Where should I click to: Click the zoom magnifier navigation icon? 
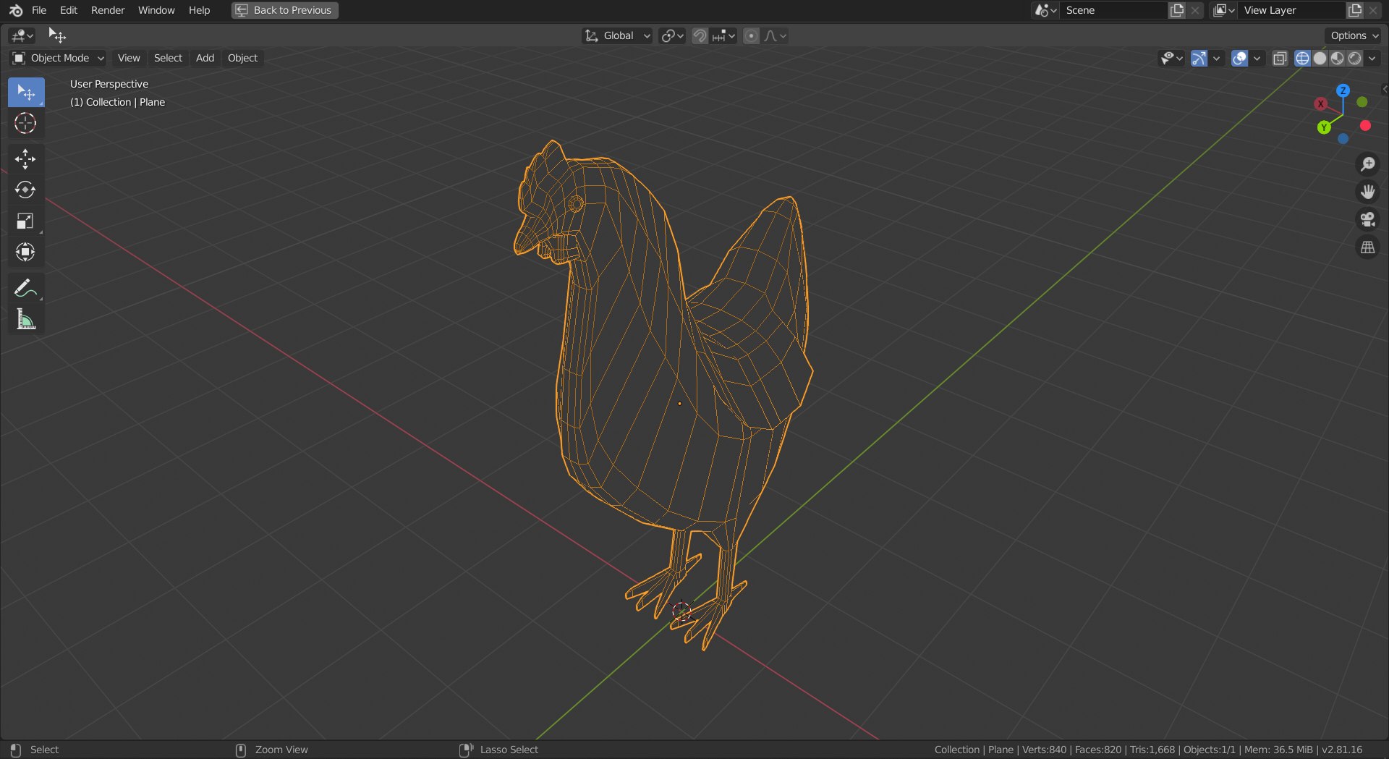tap(1367, 164)
